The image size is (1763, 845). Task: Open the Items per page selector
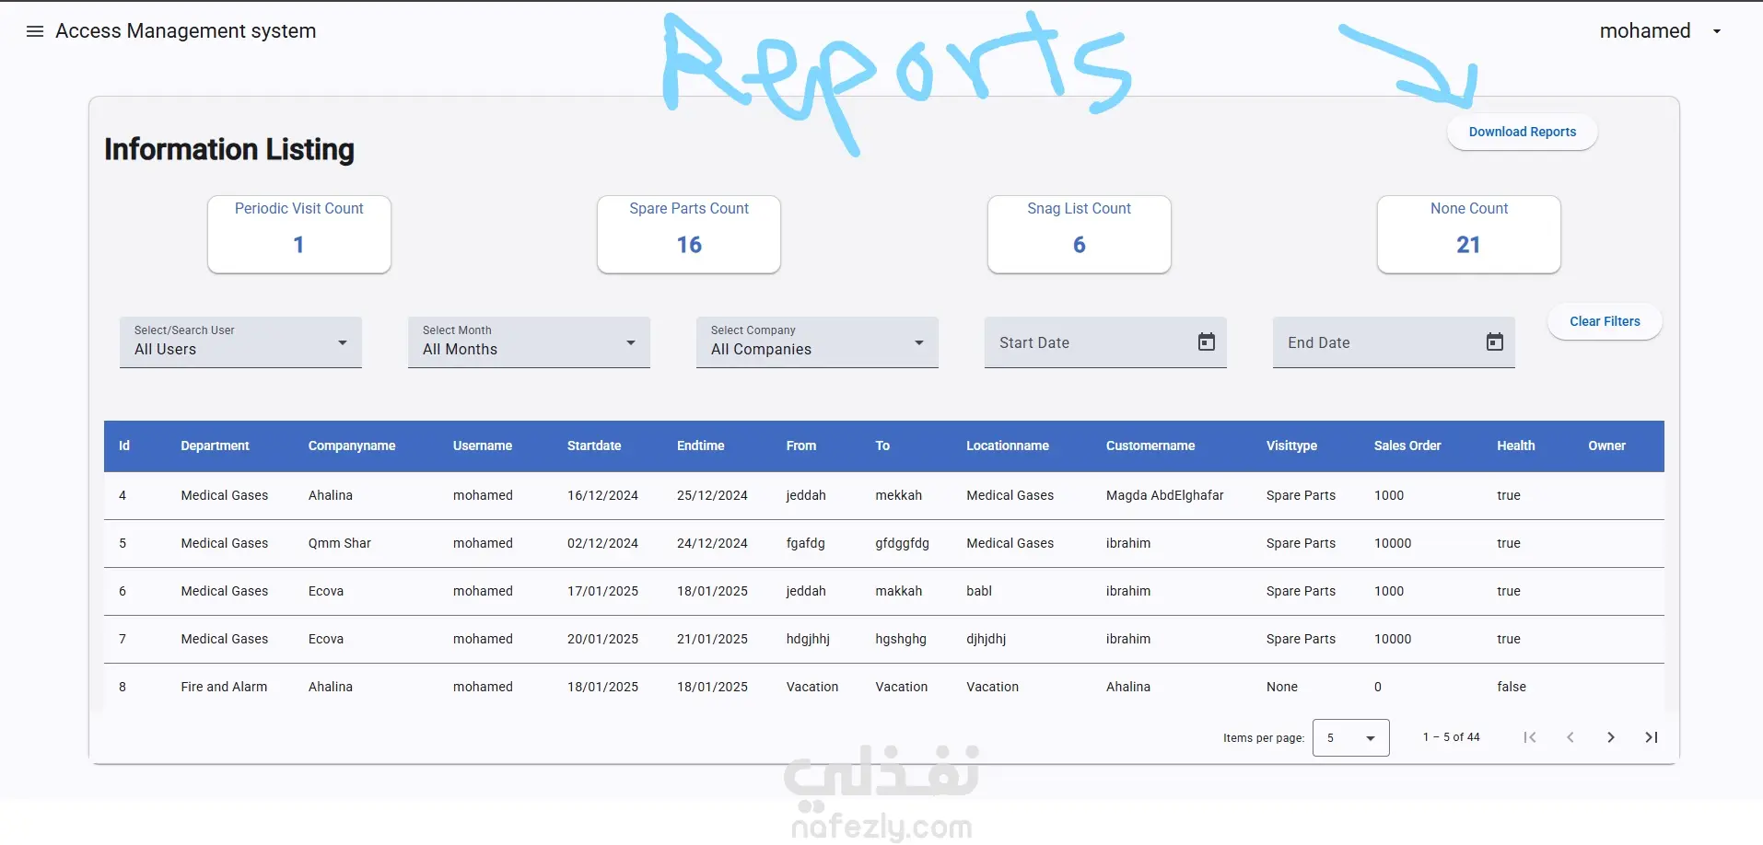click(1350, 738)
